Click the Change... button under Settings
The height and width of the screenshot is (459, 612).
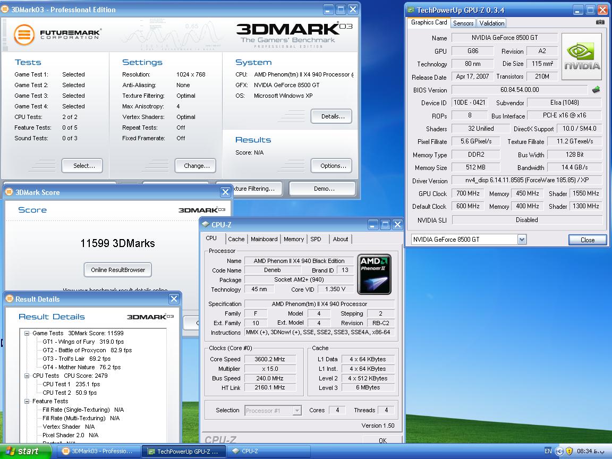coord(195,166)
